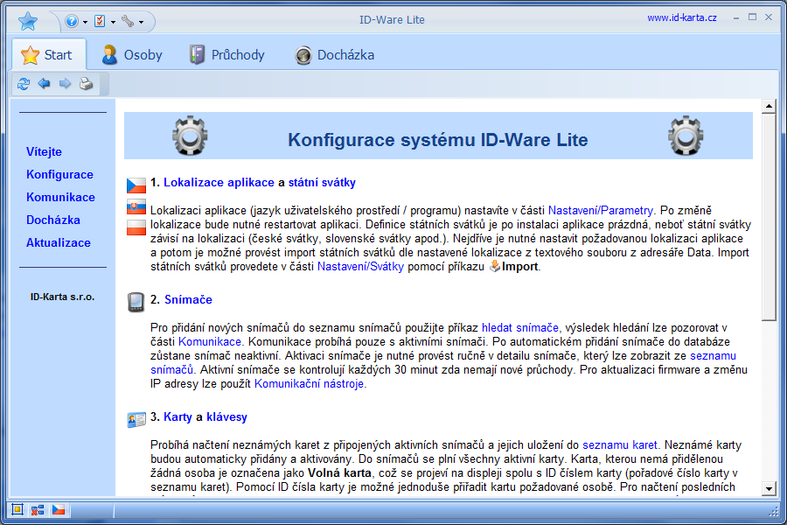Screen dimensions: 787x525
Task: Open the klávesy heading link
Action: coord(226,417)
